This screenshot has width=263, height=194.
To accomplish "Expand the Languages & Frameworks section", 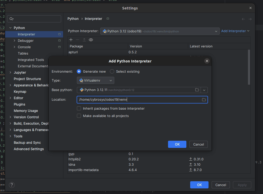I will click(x=10, y=130).
